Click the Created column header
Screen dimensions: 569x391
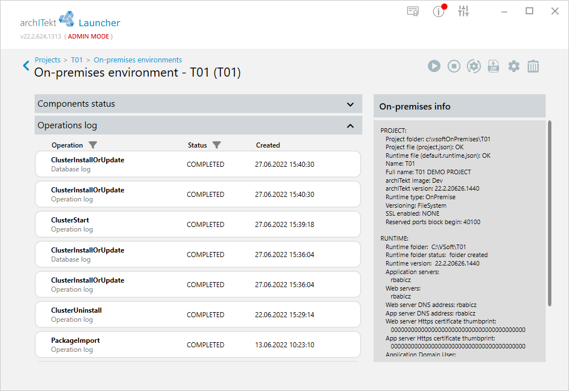[268, 145]
